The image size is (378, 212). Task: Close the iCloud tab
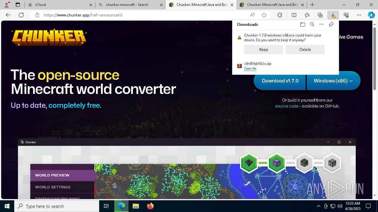[x=91, y=5]
